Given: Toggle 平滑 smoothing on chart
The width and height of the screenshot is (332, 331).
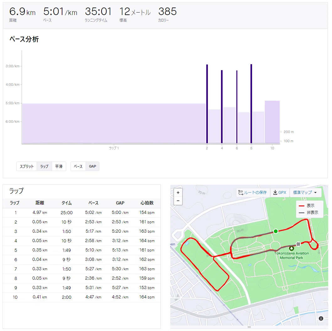Looking at the screenshot, I should [x=59, y=166].
